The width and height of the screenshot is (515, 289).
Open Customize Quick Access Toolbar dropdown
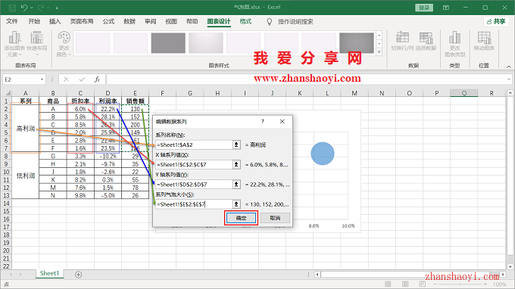click(57, 8)
